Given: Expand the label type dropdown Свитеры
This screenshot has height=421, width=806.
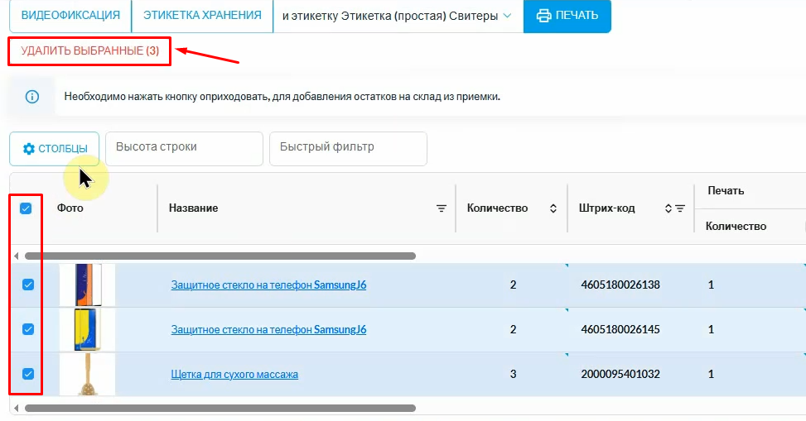Looking at the screenshot, I should click(x=507, y=16).
